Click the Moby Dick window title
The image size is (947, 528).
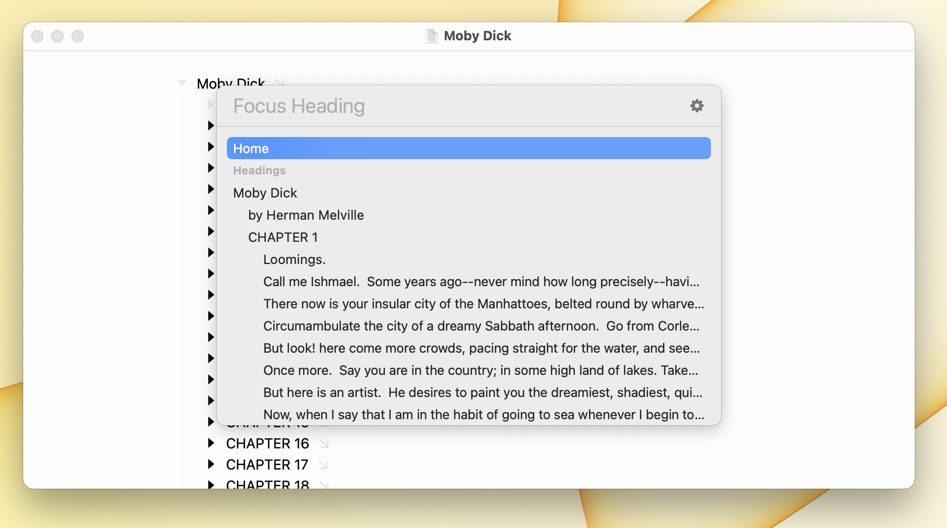coord(478,36)
